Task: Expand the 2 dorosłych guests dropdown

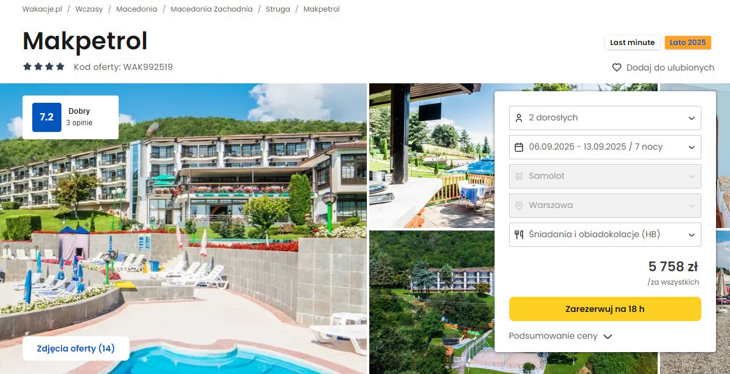Action: click(605, 118)
